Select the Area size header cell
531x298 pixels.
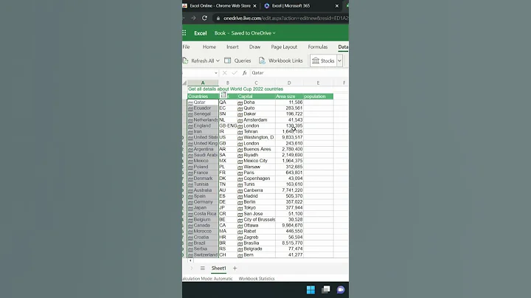[289, 97]
